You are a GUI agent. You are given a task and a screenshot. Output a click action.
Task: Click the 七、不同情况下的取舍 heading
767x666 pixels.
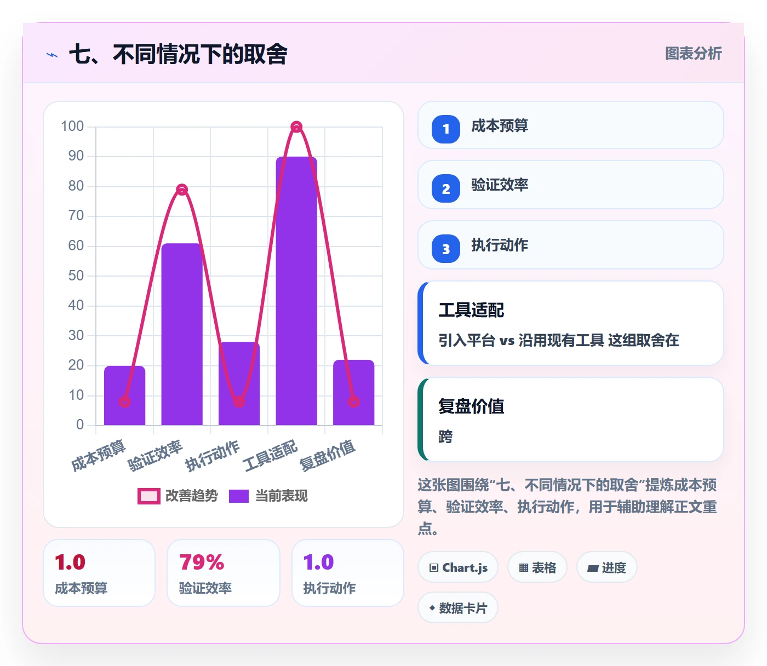pos(178,54)
